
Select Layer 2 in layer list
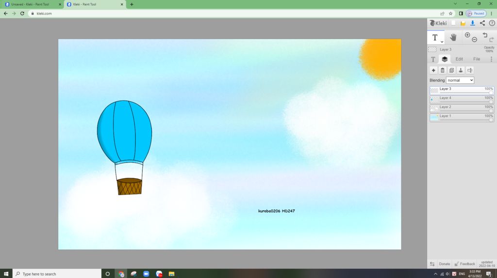tap(462, 108)
